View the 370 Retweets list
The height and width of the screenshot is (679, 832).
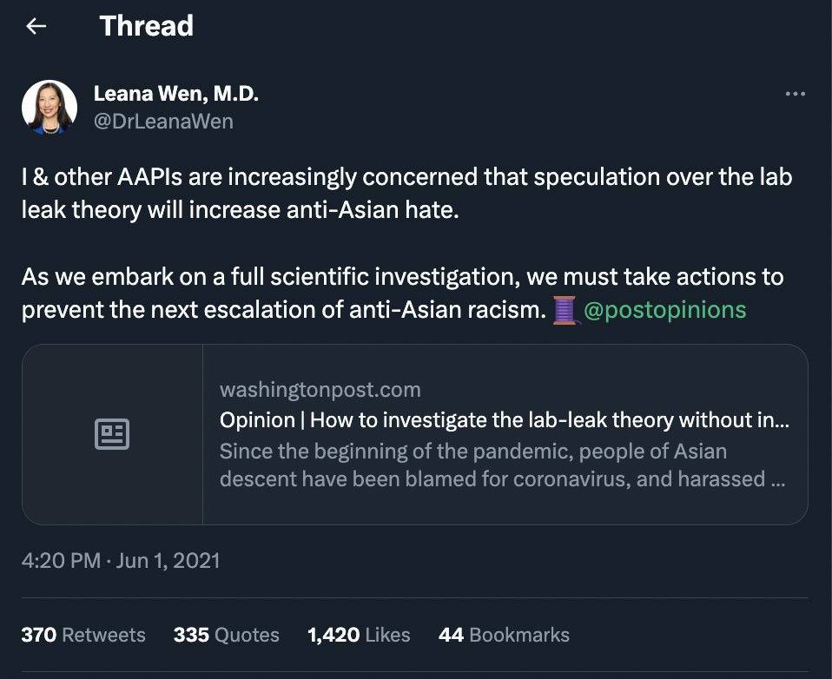pos(83,635)
